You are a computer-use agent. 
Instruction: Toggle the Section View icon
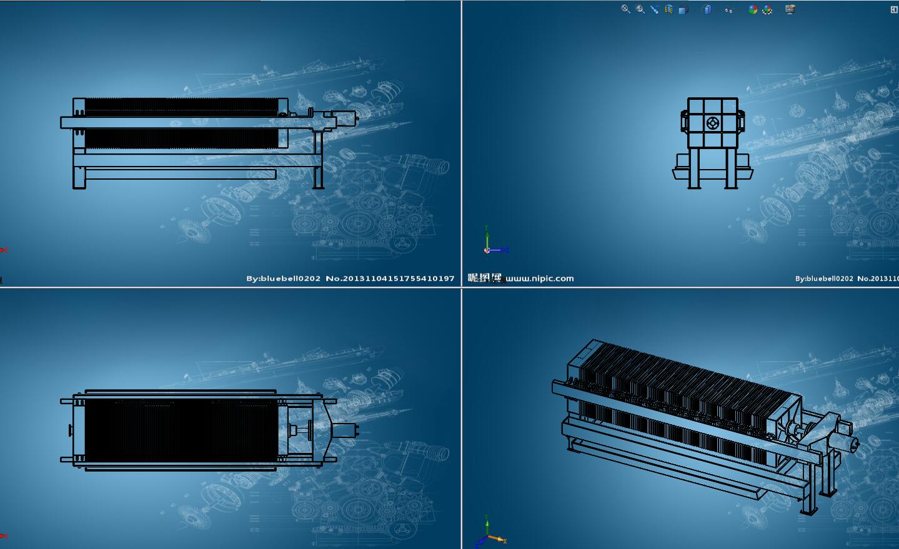668,9
